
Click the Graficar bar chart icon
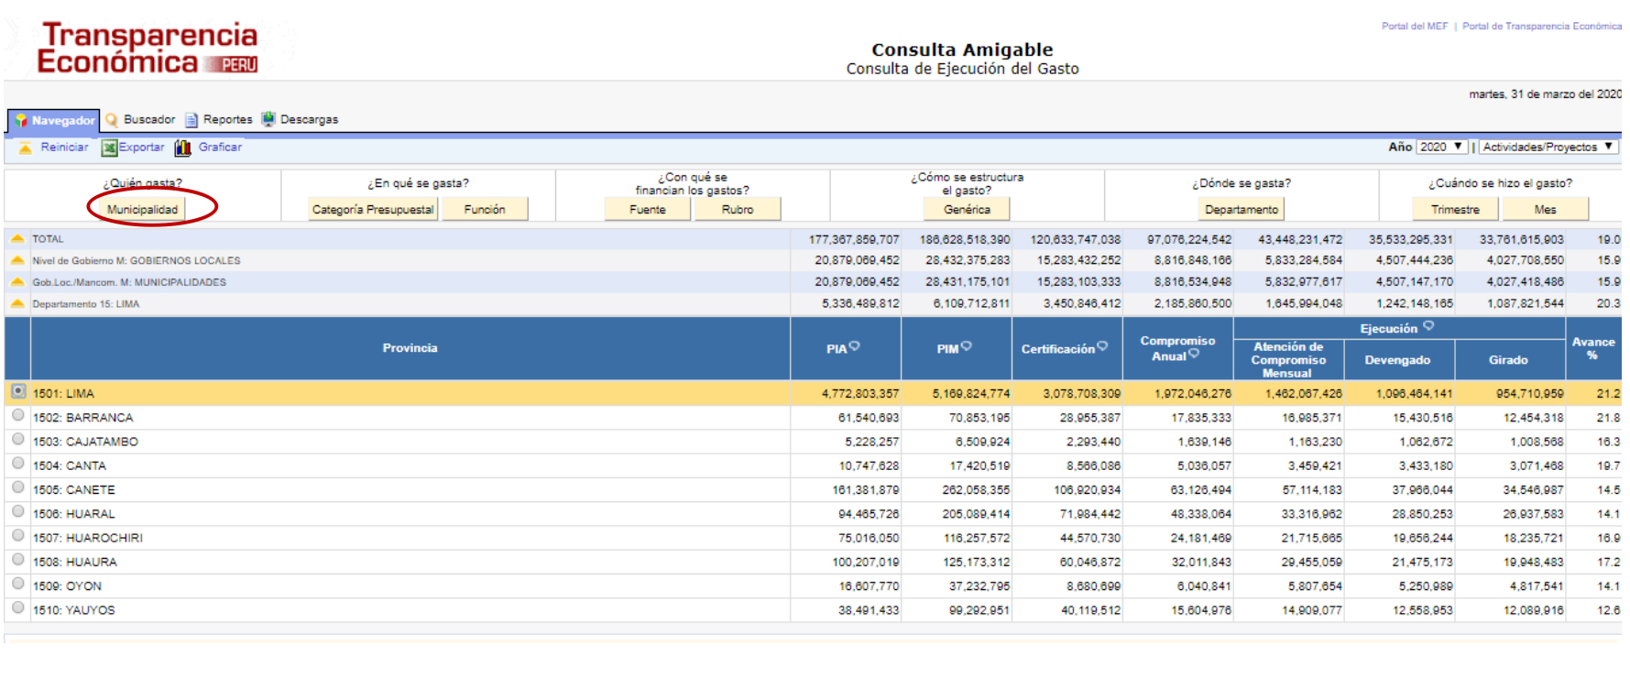click(183, 148)
